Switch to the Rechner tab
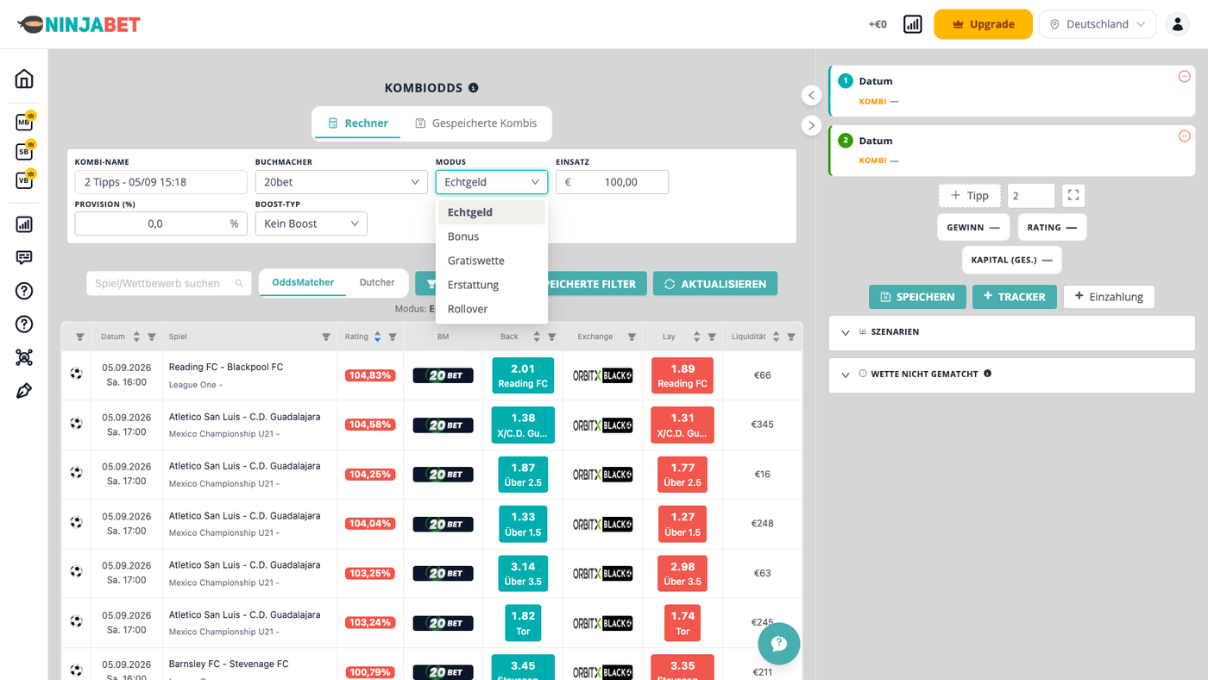Viewport: 1208px width, 680px height. (x=357, y=123)
